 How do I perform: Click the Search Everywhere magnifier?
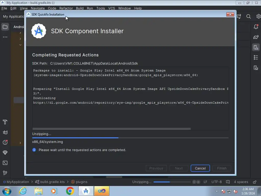(249, 16)
